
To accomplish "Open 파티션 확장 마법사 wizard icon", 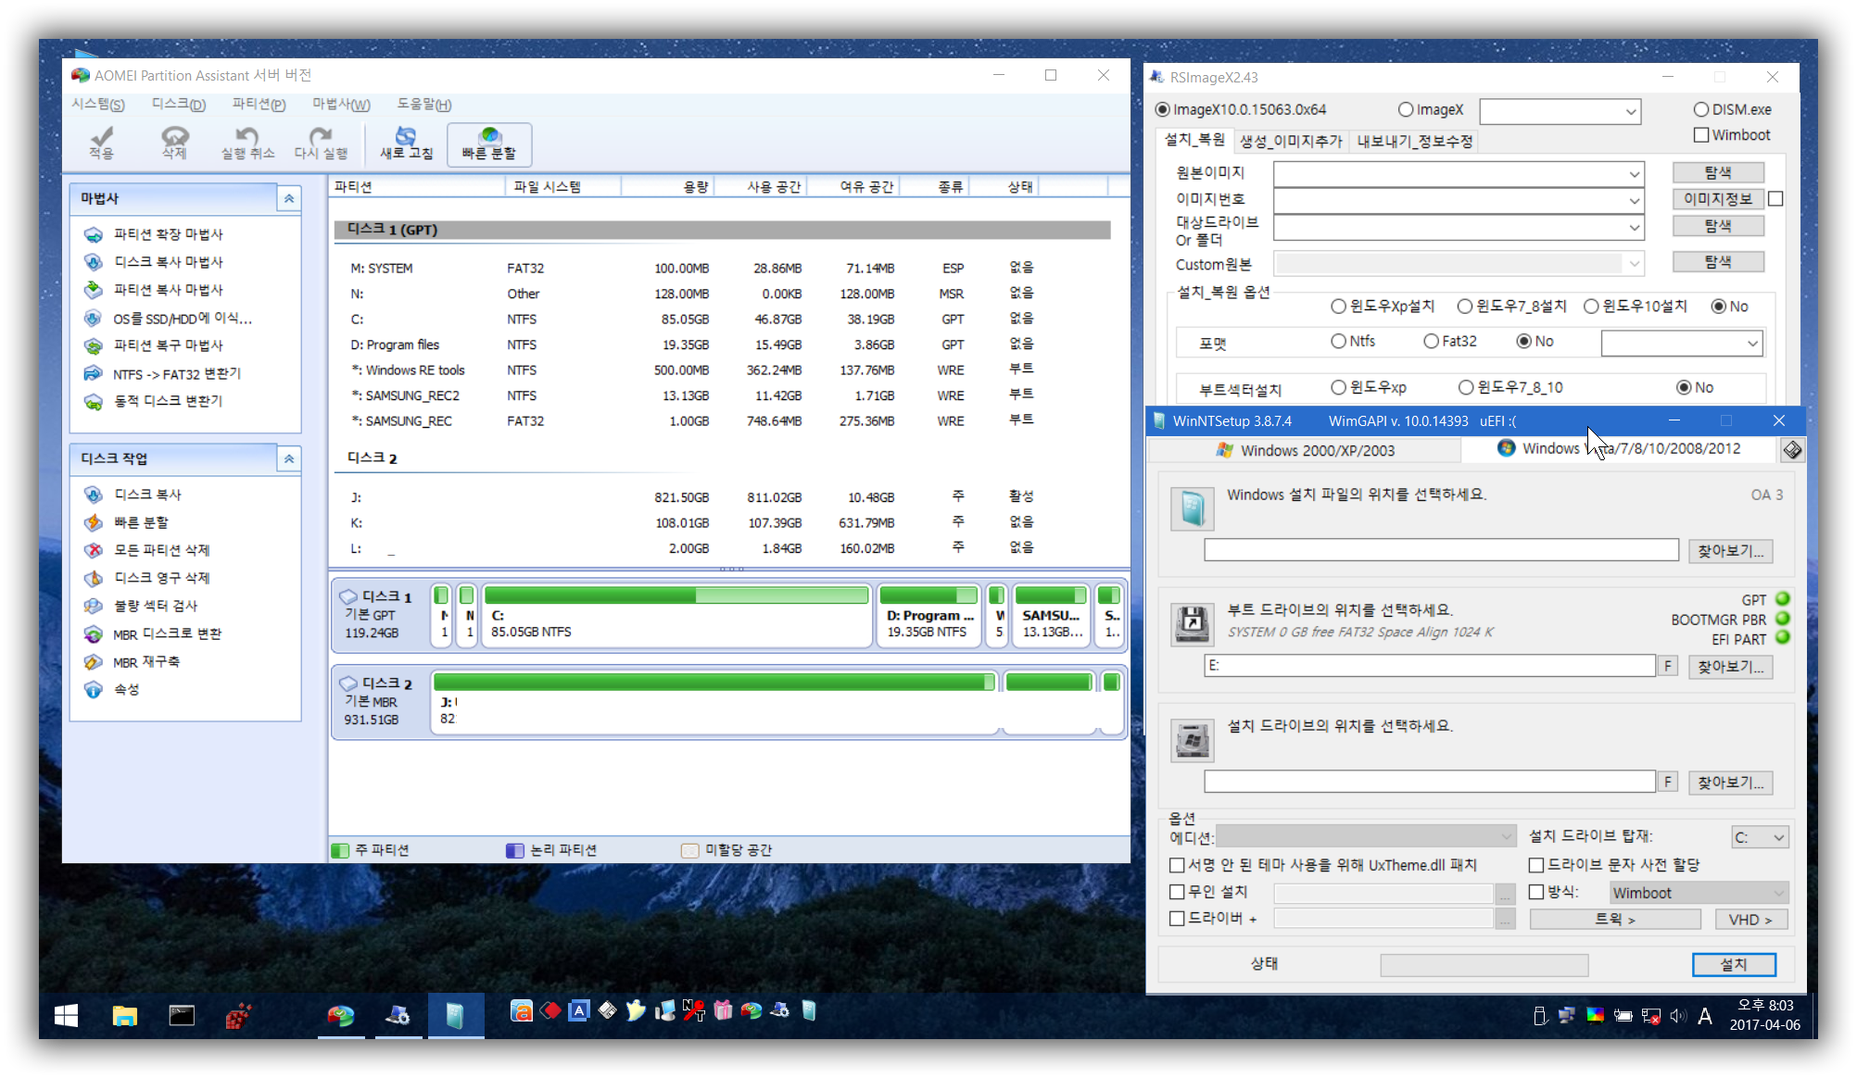I will [x=94, y=234].
